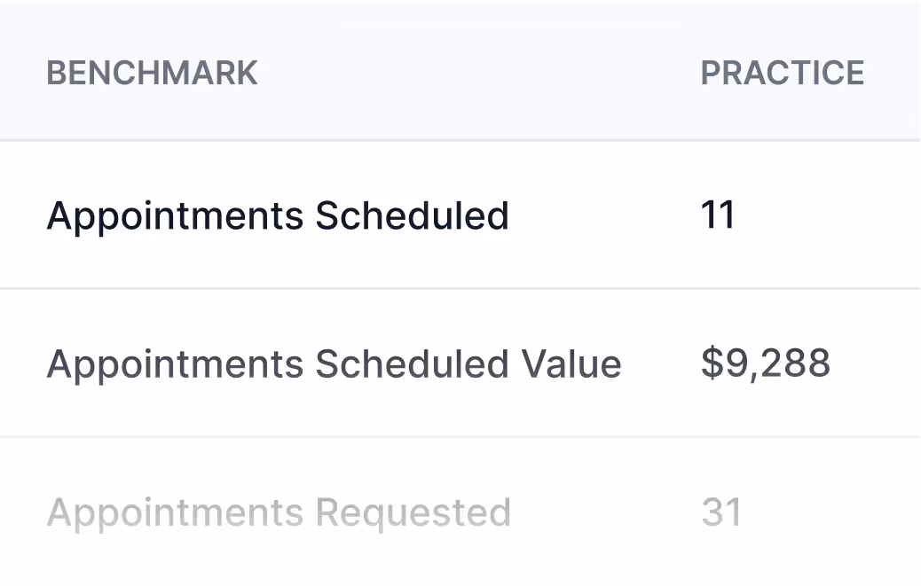Click the $9,288 practice value

click(x=766, y=363)
